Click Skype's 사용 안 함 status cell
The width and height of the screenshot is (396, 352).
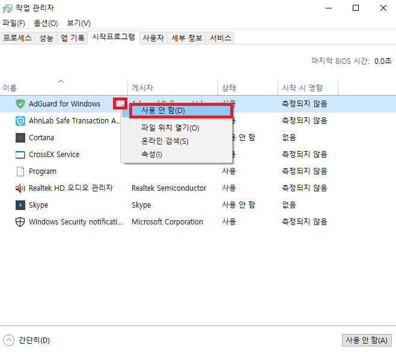click(239, 205)
